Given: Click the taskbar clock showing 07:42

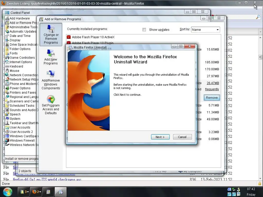Looking at the screenshot, I should coord(251,189).
